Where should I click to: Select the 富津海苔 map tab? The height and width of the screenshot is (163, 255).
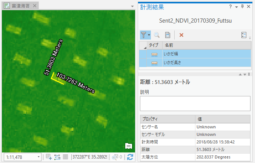point(17,6)
